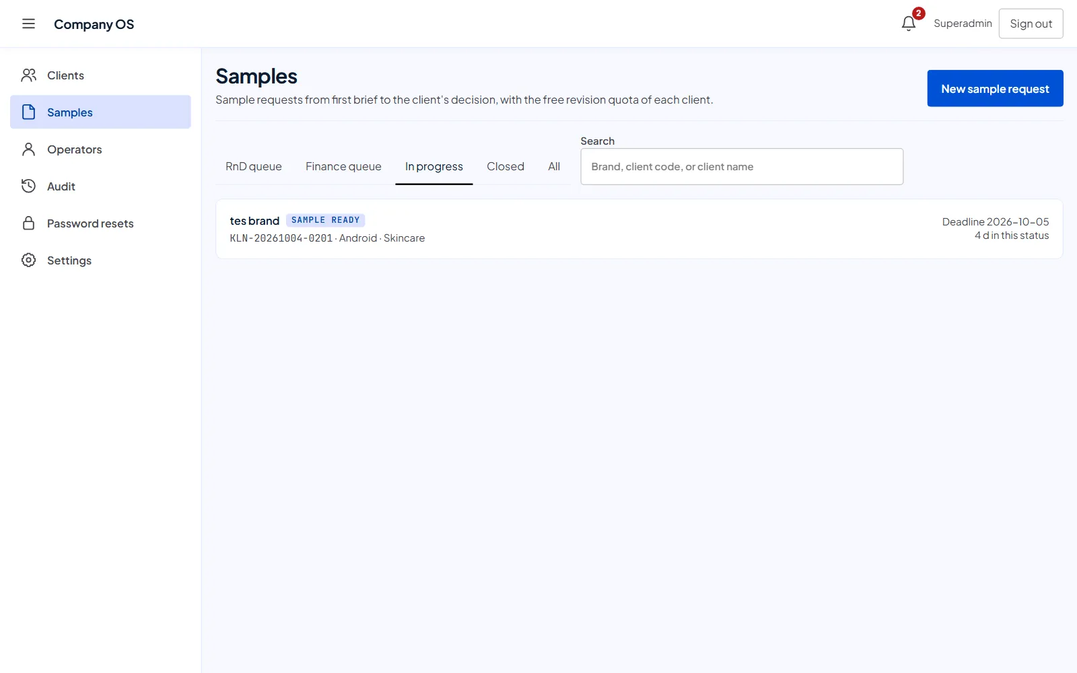
Task: Click the Audit history clock icon
Action: [x=28, y=186]
